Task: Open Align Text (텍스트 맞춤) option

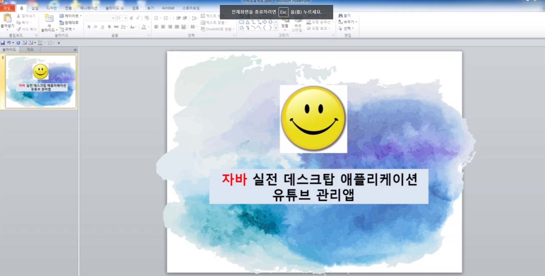Action: click(x=214, y=22)
